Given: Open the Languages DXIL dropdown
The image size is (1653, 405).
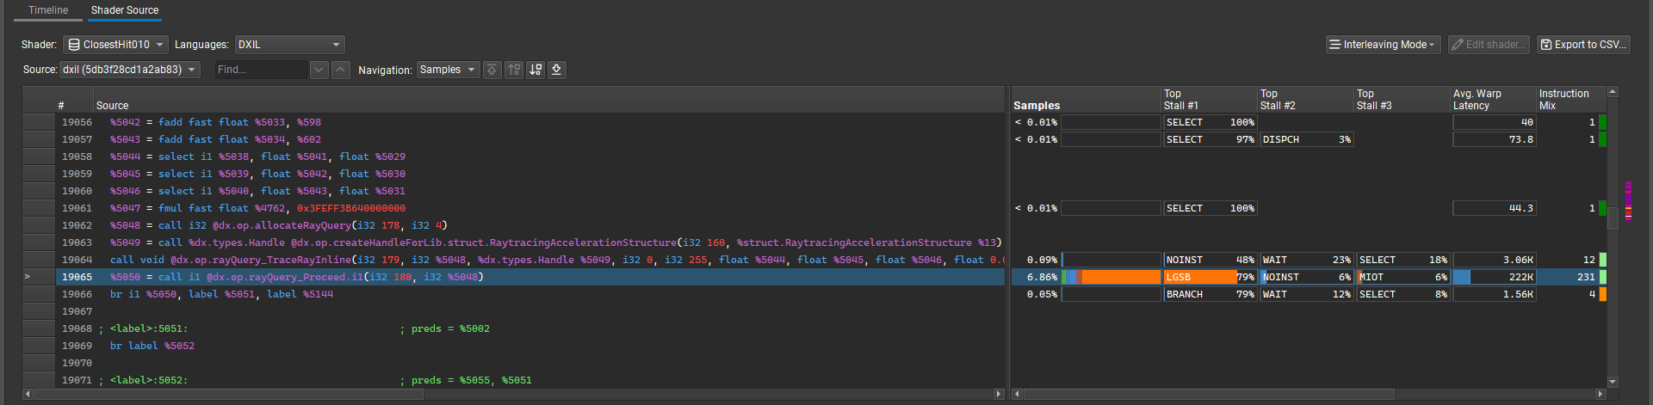Looking at the screenshot, I should 290,45.
